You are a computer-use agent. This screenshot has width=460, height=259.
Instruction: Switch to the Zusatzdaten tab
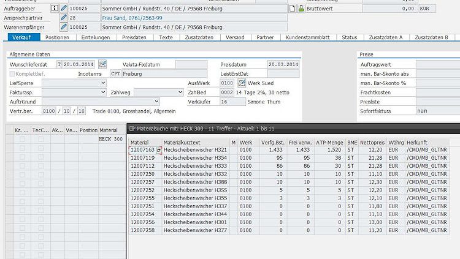[x=199, y=37]
